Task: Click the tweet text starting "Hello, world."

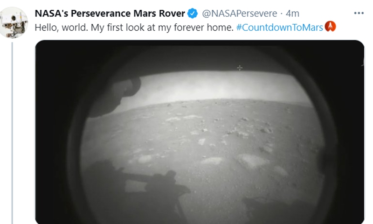Action: pos(134,28)
